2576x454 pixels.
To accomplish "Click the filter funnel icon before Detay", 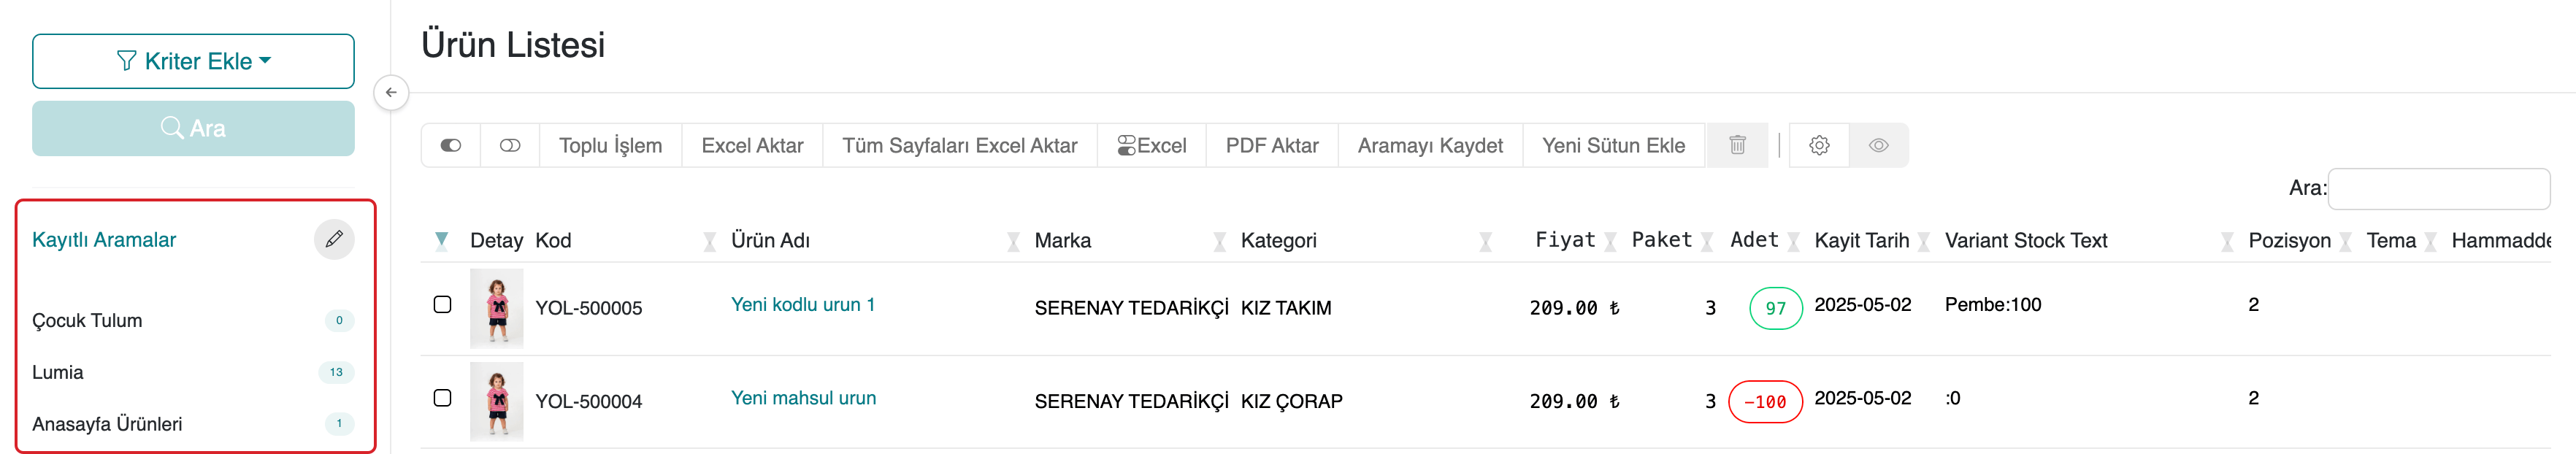I will point(442,240).
